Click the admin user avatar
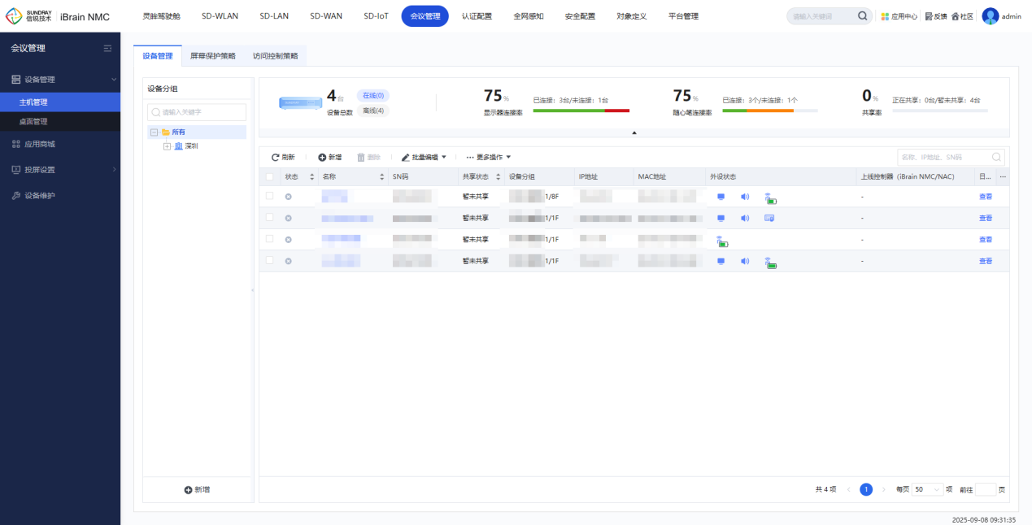Viewport: 1032px width, 525px height. click(990, 16)
